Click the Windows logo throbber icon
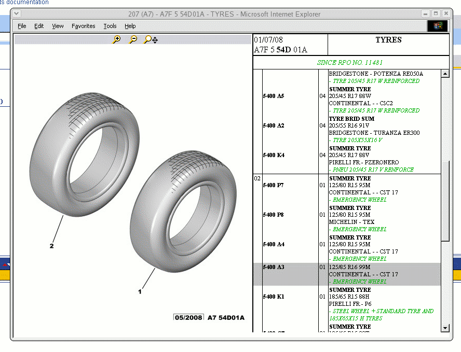 (x=437, y=26)
